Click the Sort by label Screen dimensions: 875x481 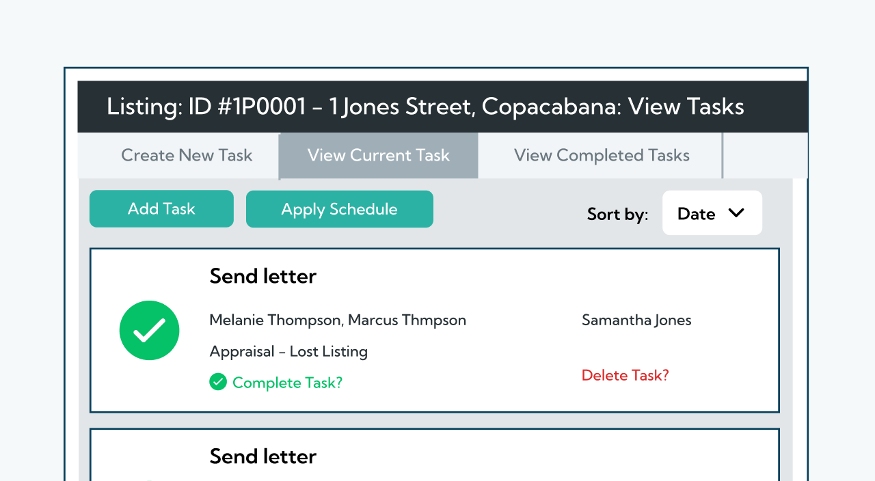click(x=617, y=215)
